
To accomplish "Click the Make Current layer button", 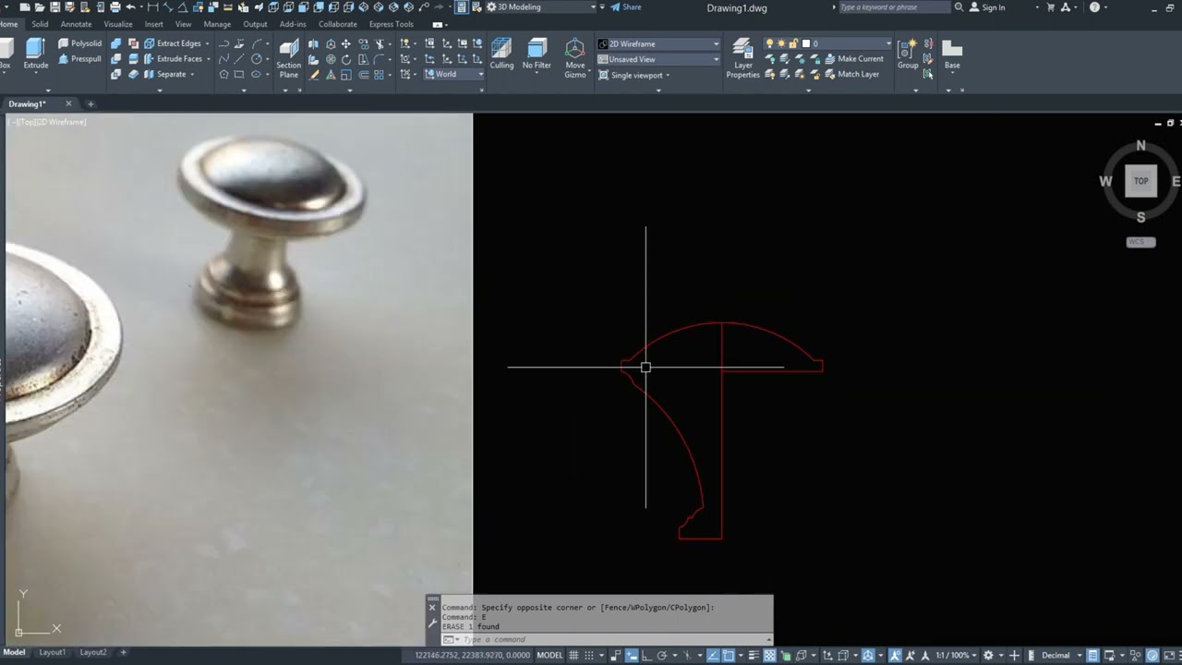I will [853, 59].
